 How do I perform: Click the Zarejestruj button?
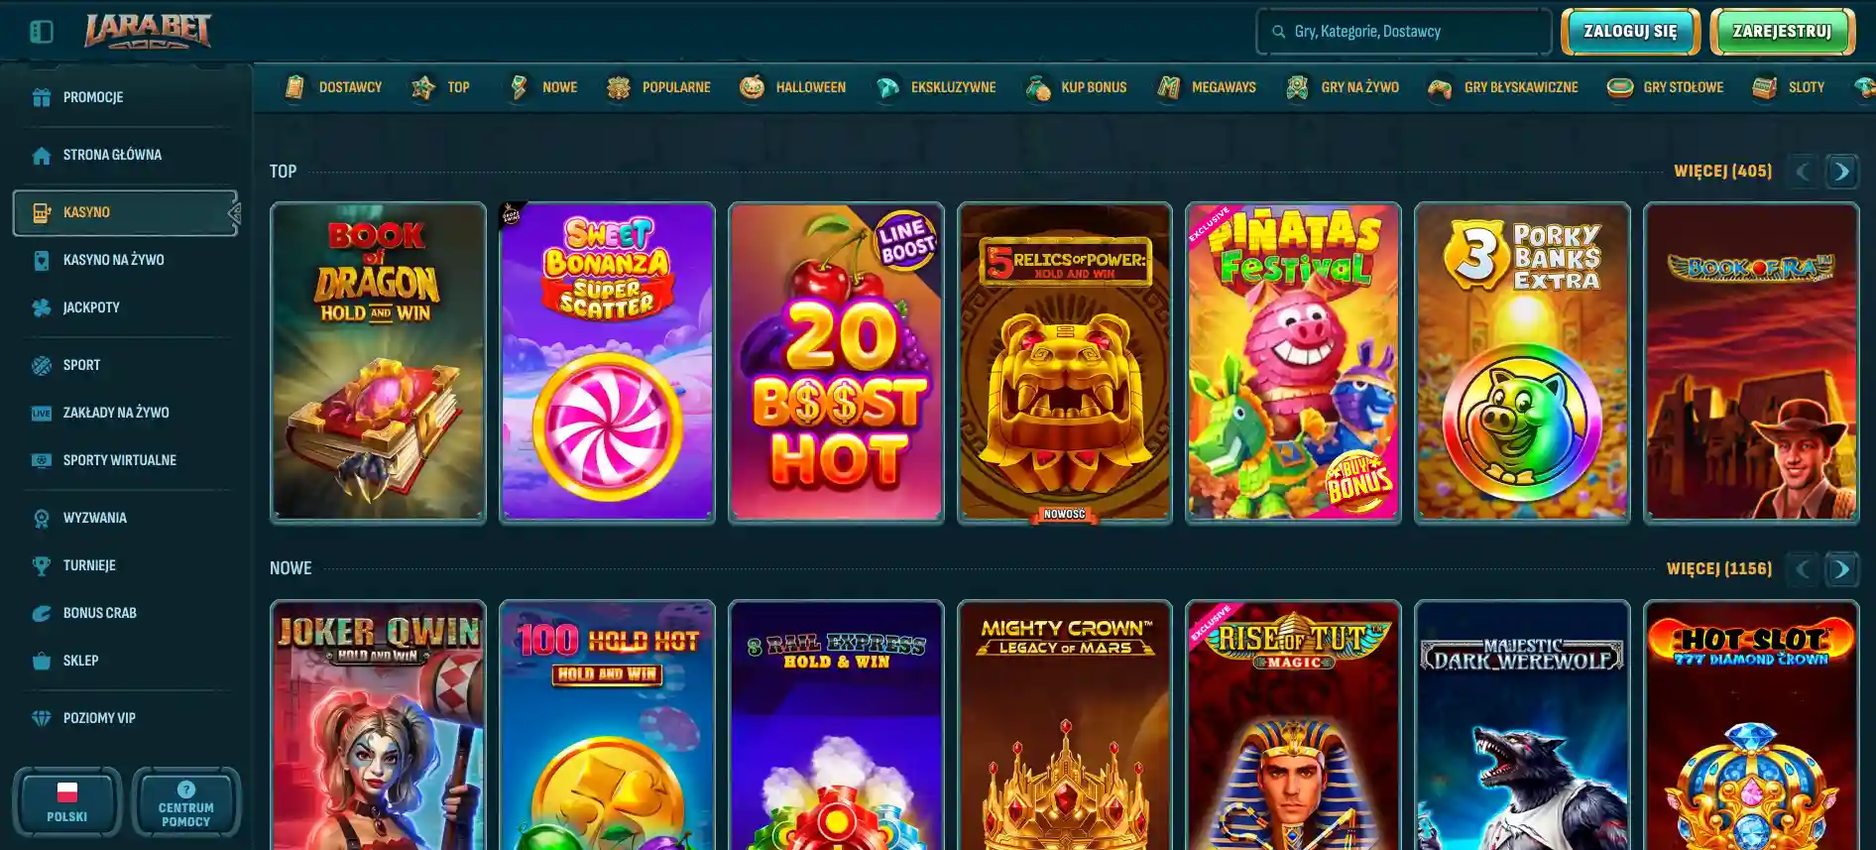[x=1782, y=32]
